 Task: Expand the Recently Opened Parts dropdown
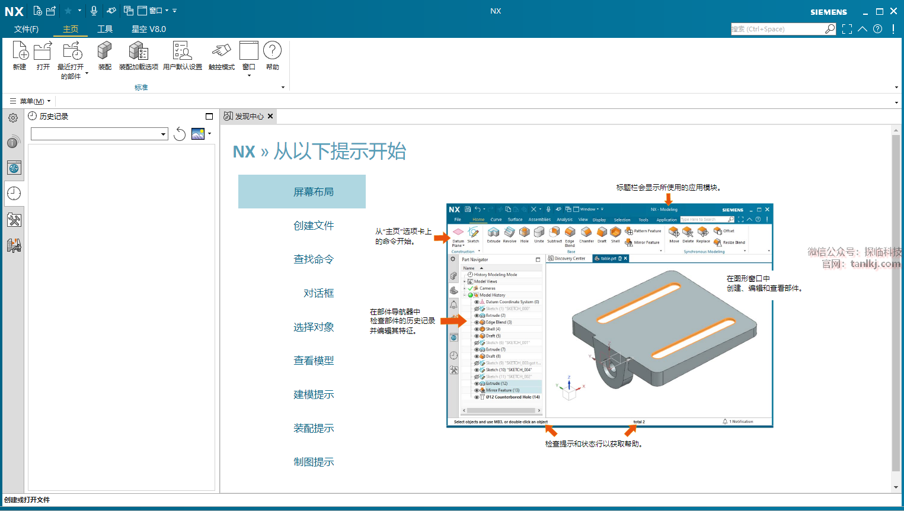(x=87, y=73)
